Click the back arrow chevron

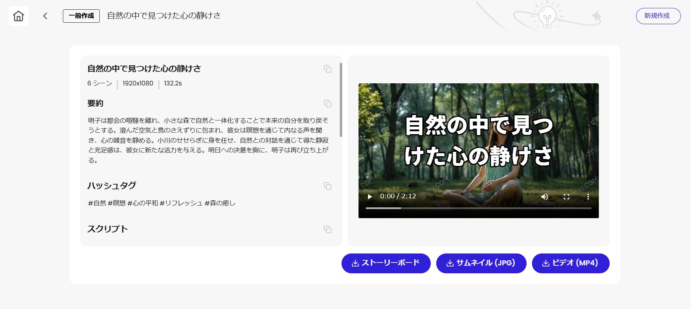click(45, 16)
